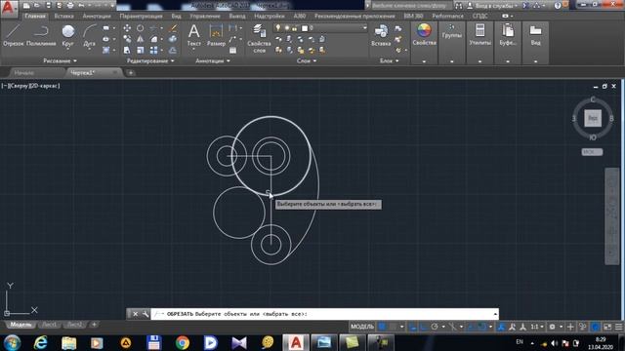This screenshot has height=351, width=625.
Task: Switch to the Вставка ribbon tab
Action: click(x=63, y=16)
